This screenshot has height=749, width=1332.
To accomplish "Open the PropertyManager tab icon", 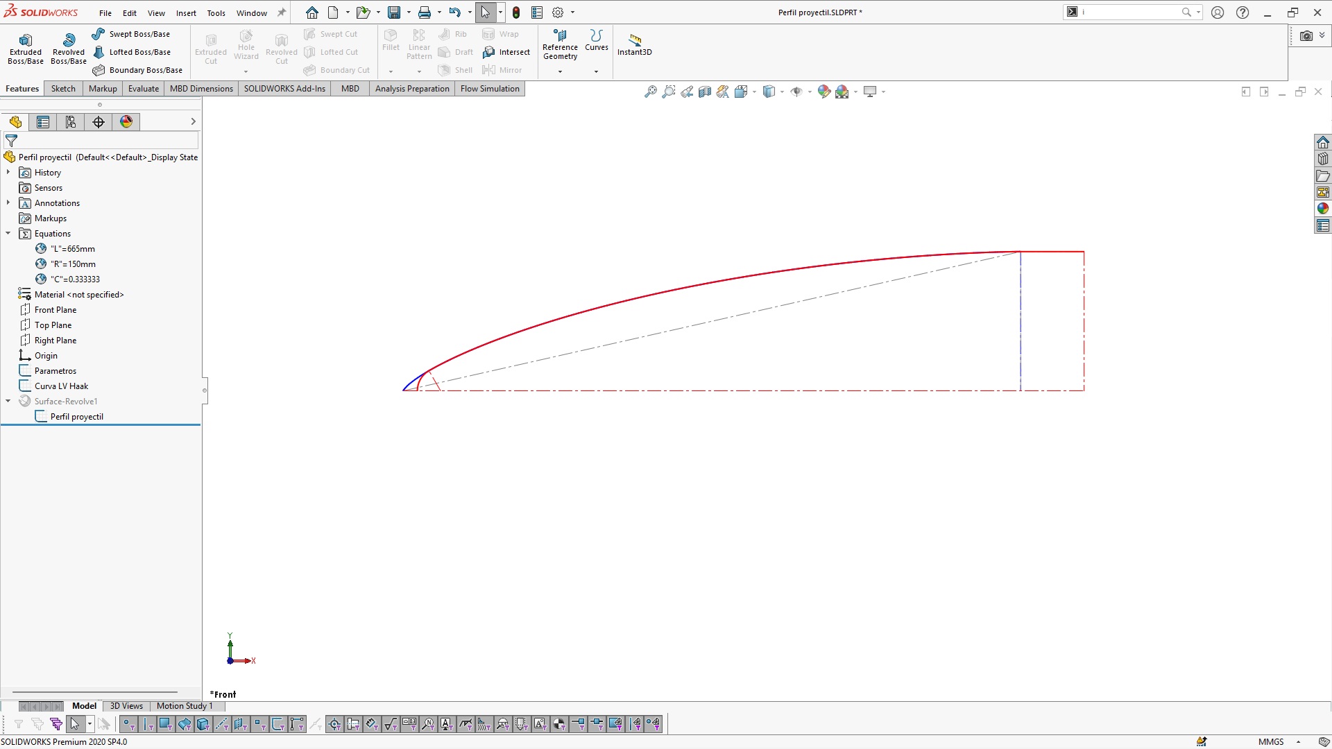I will point(43,122).
